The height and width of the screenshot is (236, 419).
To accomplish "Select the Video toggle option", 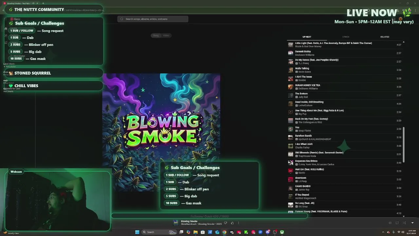I will pyautogui.click(x=166, y=35).
